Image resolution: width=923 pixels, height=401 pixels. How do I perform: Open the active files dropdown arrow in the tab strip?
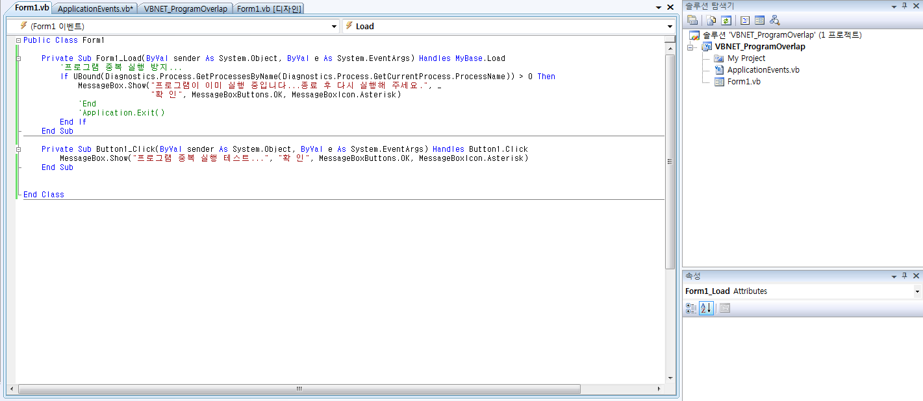coord(658,7)
